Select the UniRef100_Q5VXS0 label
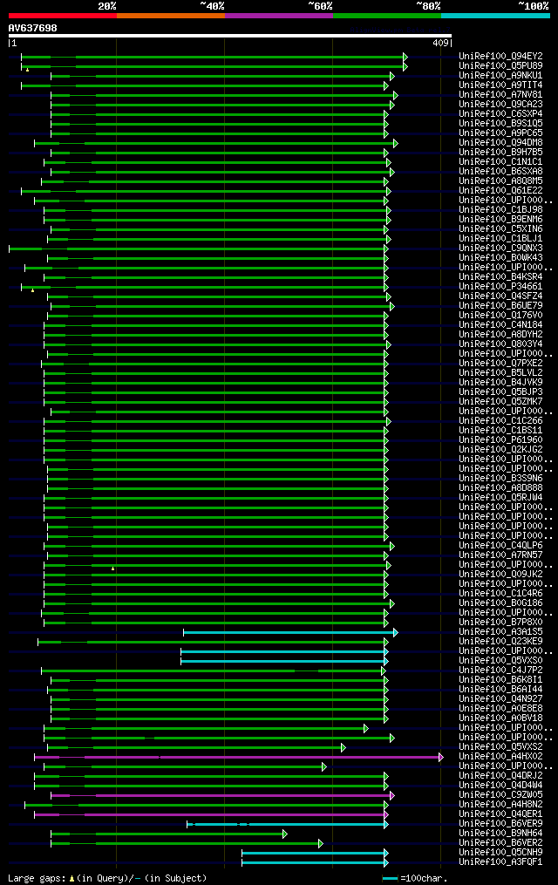 click(500, 661)
